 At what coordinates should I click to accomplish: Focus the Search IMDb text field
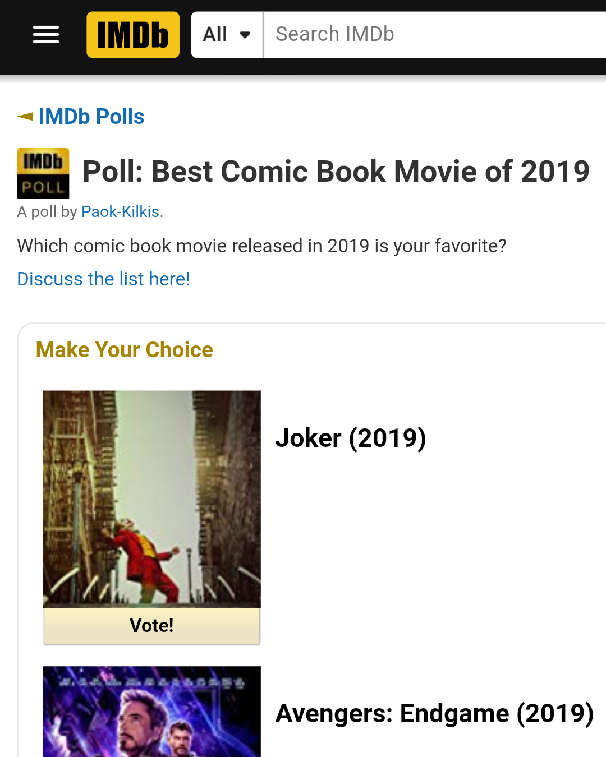432,35
